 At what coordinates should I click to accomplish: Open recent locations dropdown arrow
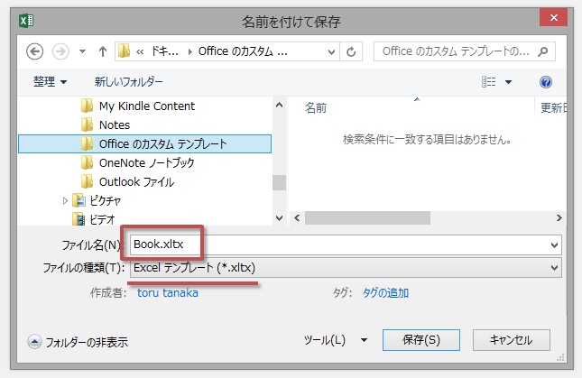[82, 51]
